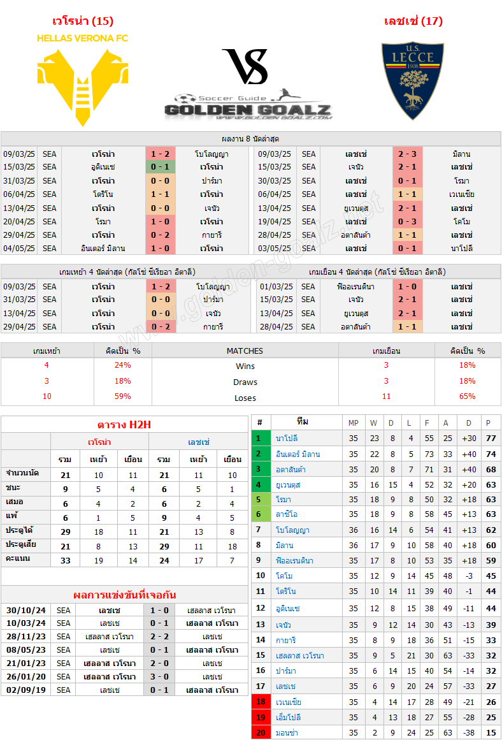The height and width of the screenshot is (740, 502).
Task: Click the red rank 18 badge in standings
Action: [261, 702]
